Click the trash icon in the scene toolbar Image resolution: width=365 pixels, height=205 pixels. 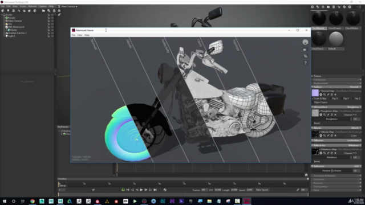pyautogui.click(x=54, y=11)
